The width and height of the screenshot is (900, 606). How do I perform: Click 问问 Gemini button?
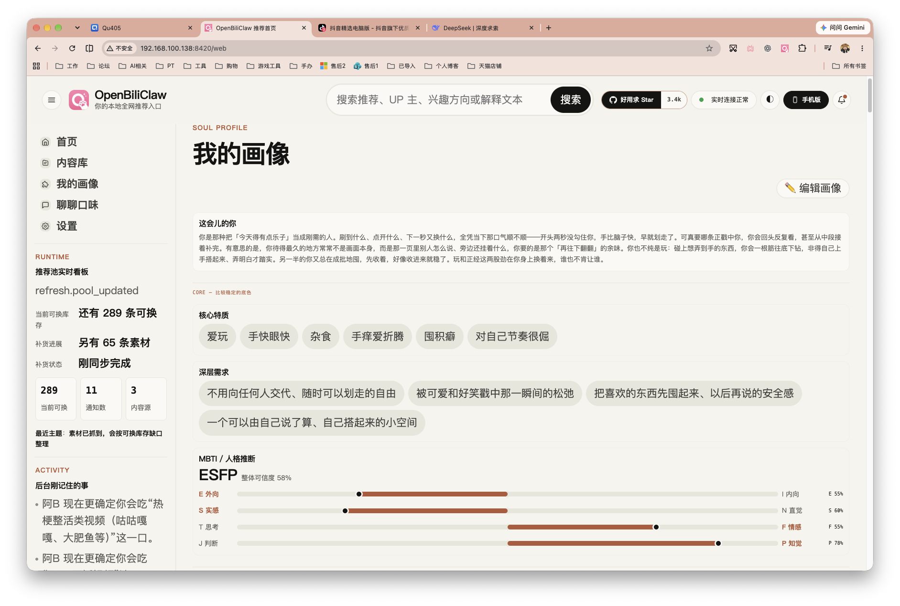point(843,28)
